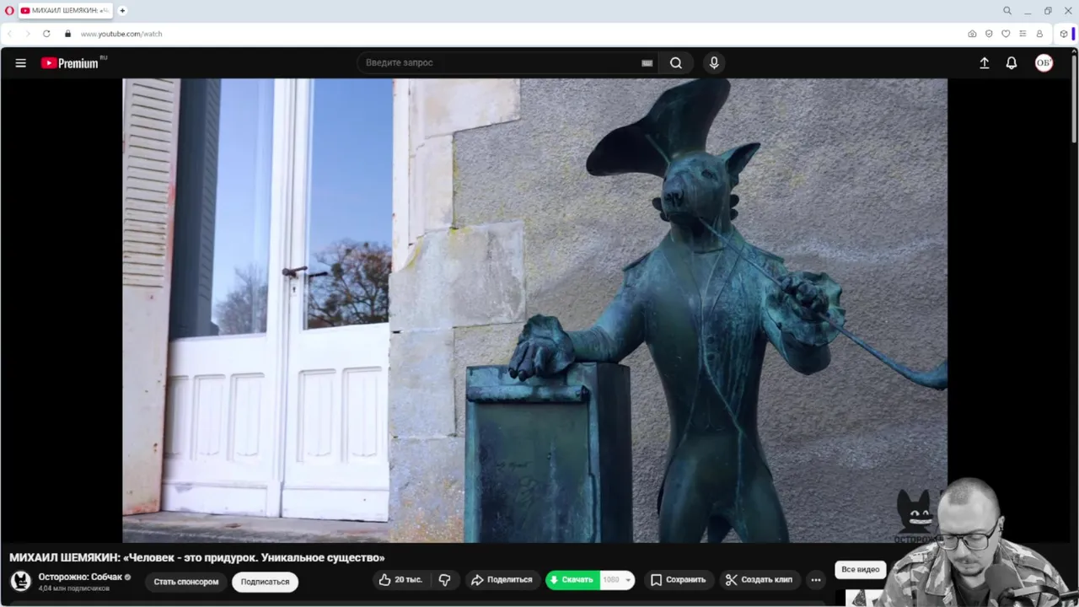Viewport: 1079px width, 607px height.
Task: Select the 'МИХАИЛ ШЕМЯКИН' browser tab
Action: point(65,11)
